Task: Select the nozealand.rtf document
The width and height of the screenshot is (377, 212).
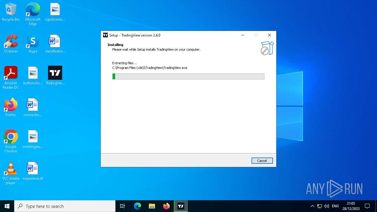Action: point(33,171)
